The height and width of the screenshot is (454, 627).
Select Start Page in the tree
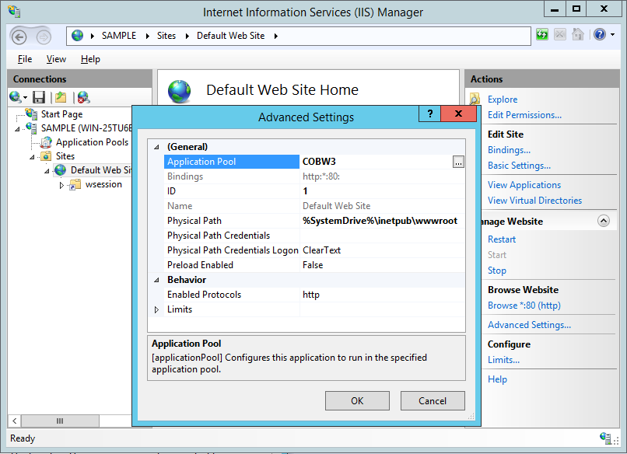pyautogui.click(x=61, y=114)
